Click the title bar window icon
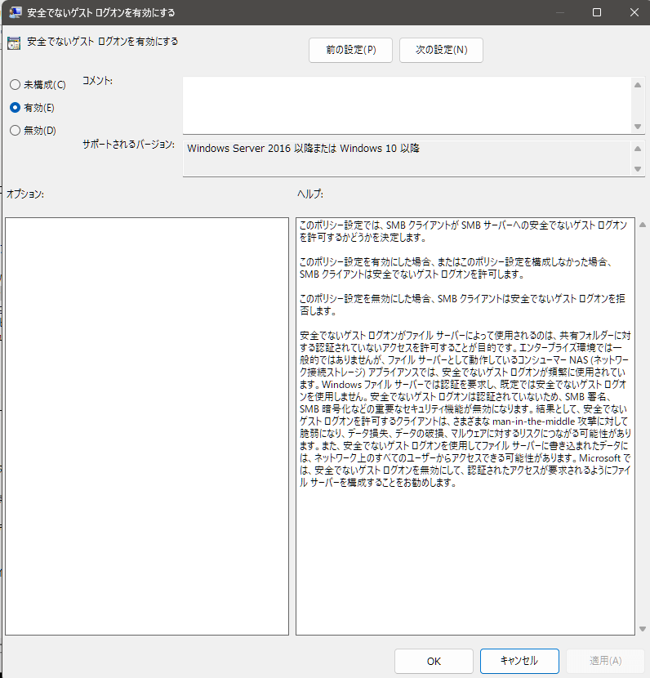Screen dimensions: 650x678 coord(16,12)
